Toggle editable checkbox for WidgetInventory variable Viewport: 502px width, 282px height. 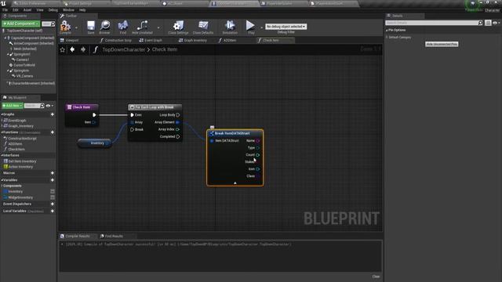click(x=53, y=197)
